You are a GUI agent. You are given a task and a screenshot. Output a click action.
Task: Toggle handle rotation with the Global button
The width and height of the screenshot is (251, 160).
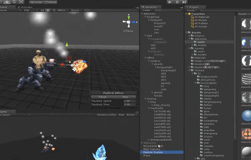point(50,2)
